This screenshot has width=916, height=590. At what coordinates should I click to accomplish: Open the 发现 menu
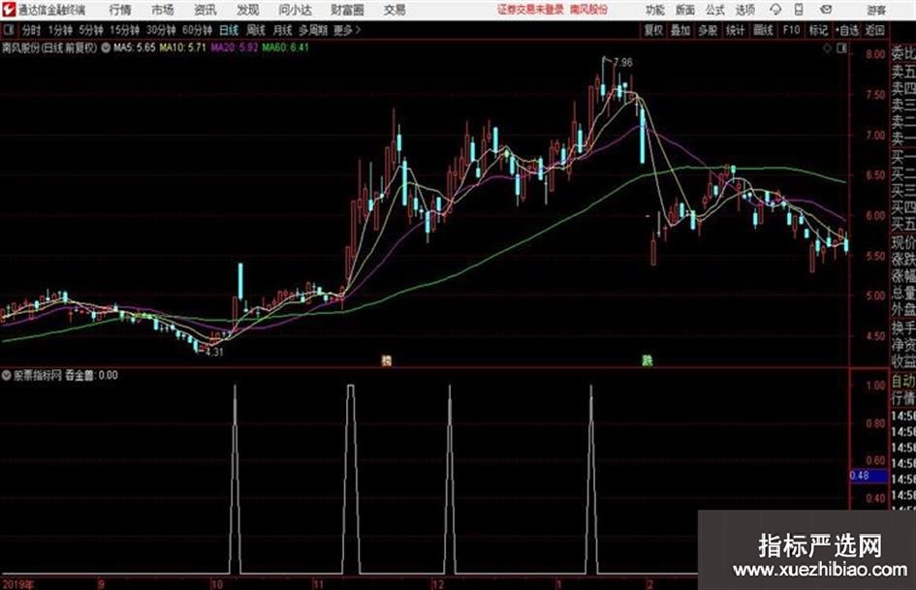coord(248,10)
